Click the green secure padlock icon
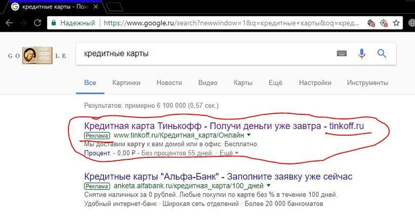Viewport: 415px width, 217px height. [53, 23]
